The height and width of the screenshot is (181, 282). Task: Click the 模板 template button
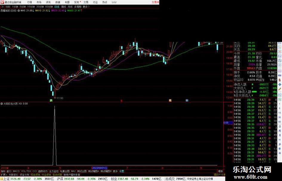[x=220, y=171]
